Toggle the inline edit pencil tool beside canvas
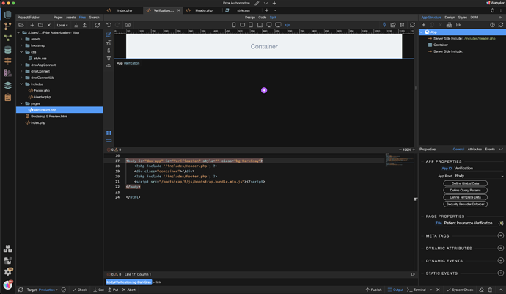 pos(109,34)
